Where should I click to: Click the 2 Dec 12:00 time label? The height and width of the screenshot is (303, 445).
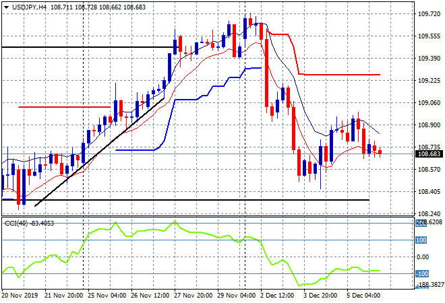point(277,296)
